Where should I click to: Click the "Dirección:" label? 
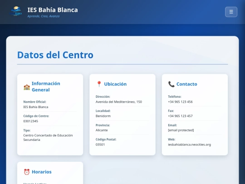click(103, 97)
